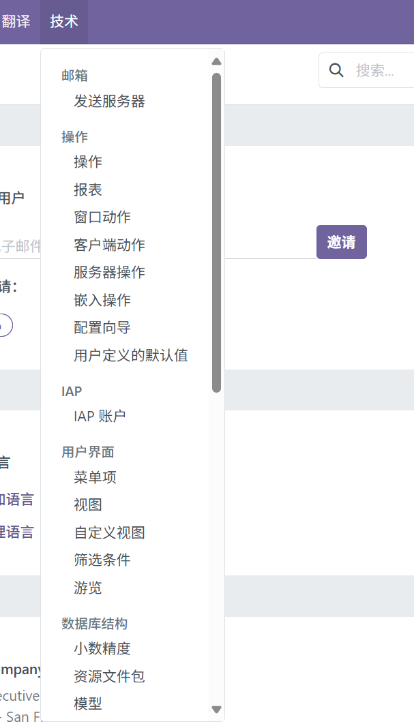Select 用户定义的默认值 entry

(131, 355)
